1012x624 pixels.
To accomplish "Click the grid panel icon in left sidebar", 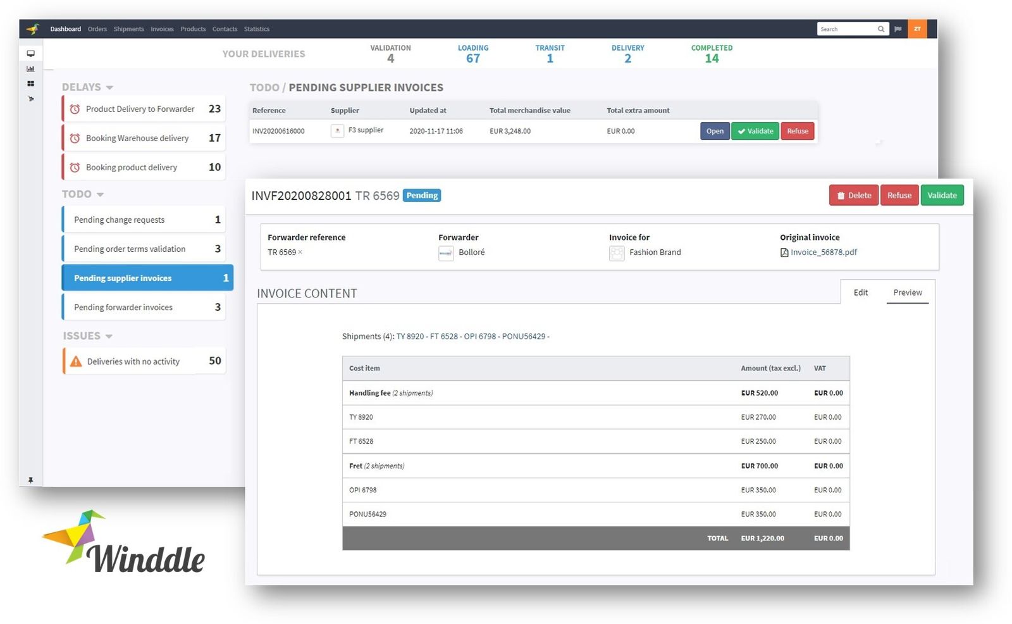I will pyautogui.click(x=30, y=83).
